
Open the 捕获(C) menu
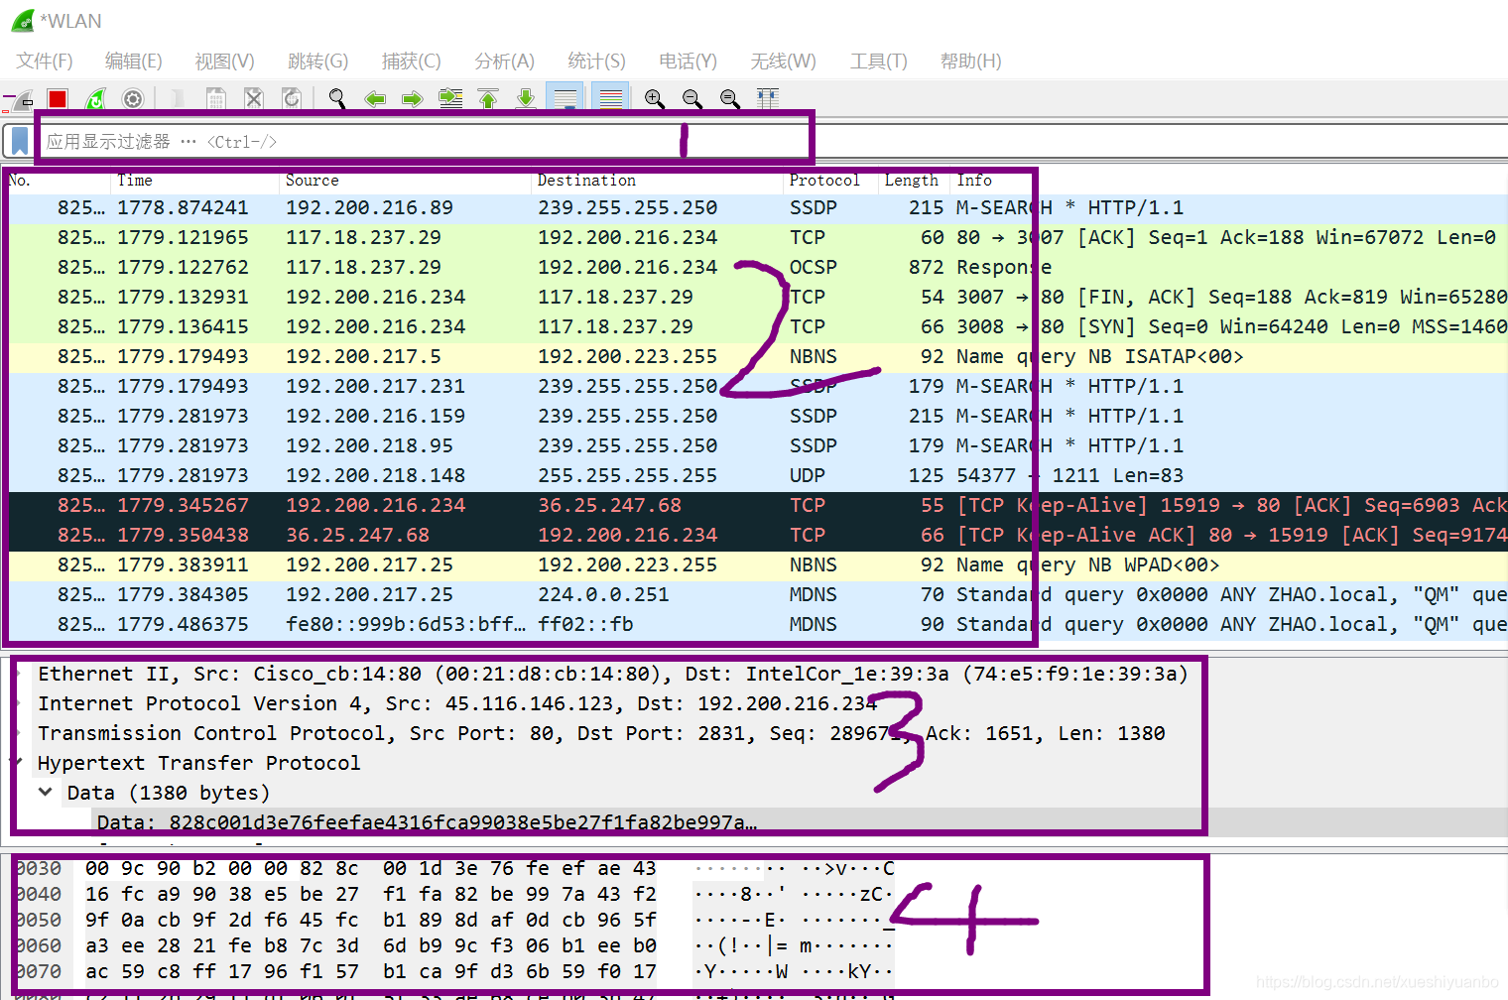pos(411,62)
